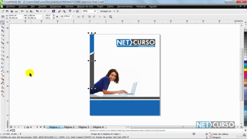Click the Undo arrow icon

(37, 11)
